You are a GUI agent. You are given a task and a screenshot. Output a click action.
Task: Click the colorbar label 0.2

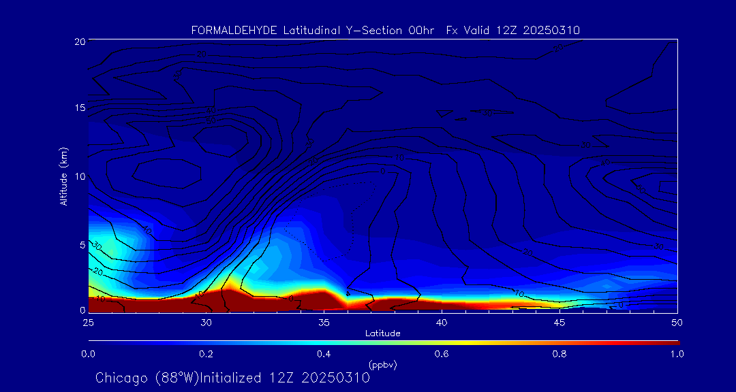206,354
